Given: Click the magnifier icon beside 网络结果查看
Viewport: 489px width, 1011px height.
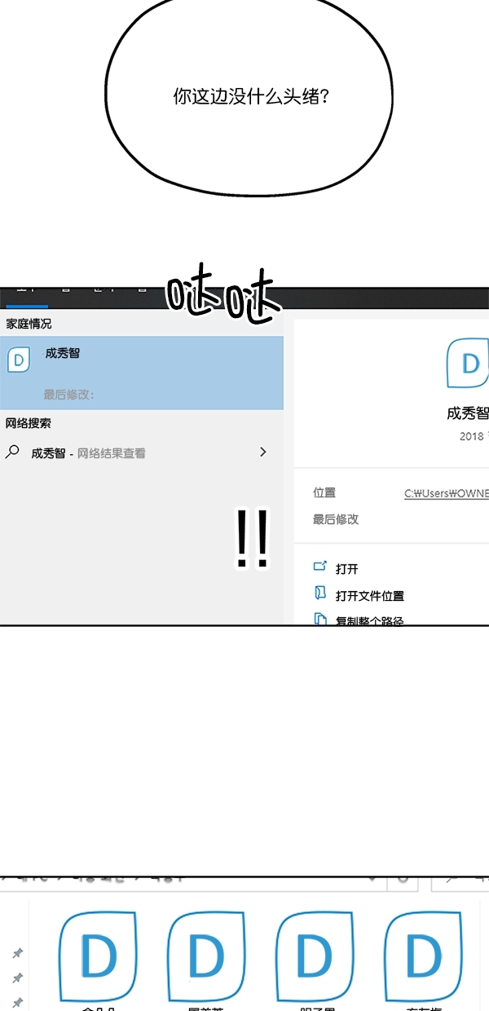Looking at the screenshot, I should (x=12, y=452).
